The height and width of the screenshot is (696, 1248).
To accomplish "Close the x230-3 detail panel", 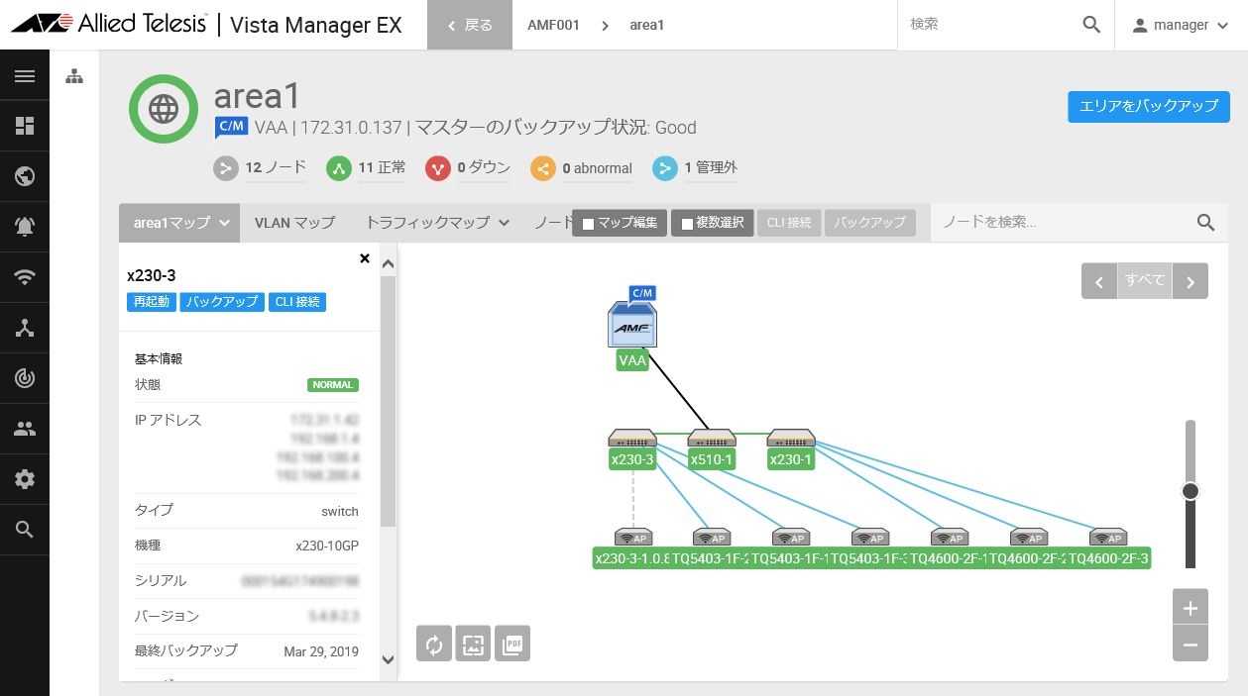I will (364, 258).
